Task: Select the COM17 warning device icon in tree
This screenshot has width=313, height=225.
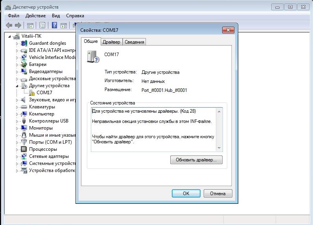Action: click(32, 93)
